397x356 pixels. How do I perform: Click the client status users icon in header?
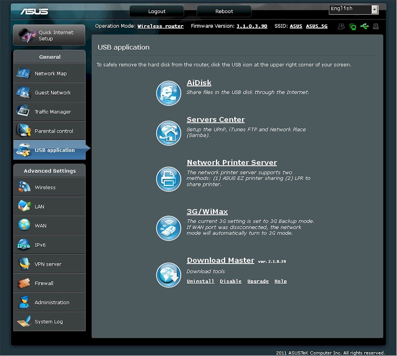coord(341,26)
